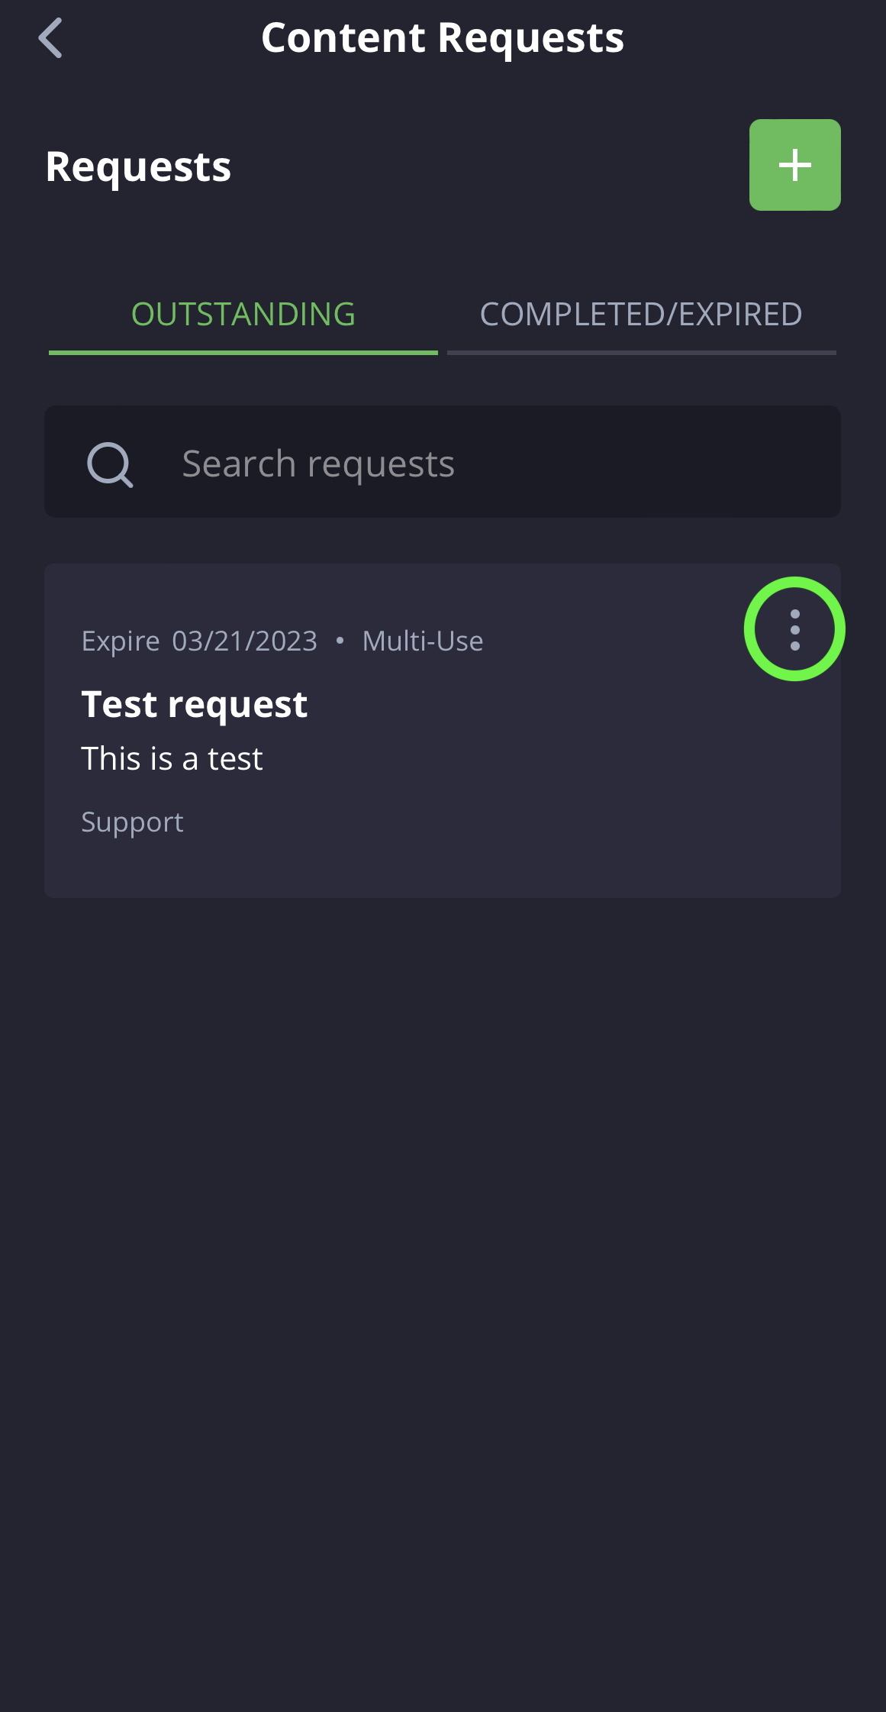Click the Content Requests page title

coord(443,38)
